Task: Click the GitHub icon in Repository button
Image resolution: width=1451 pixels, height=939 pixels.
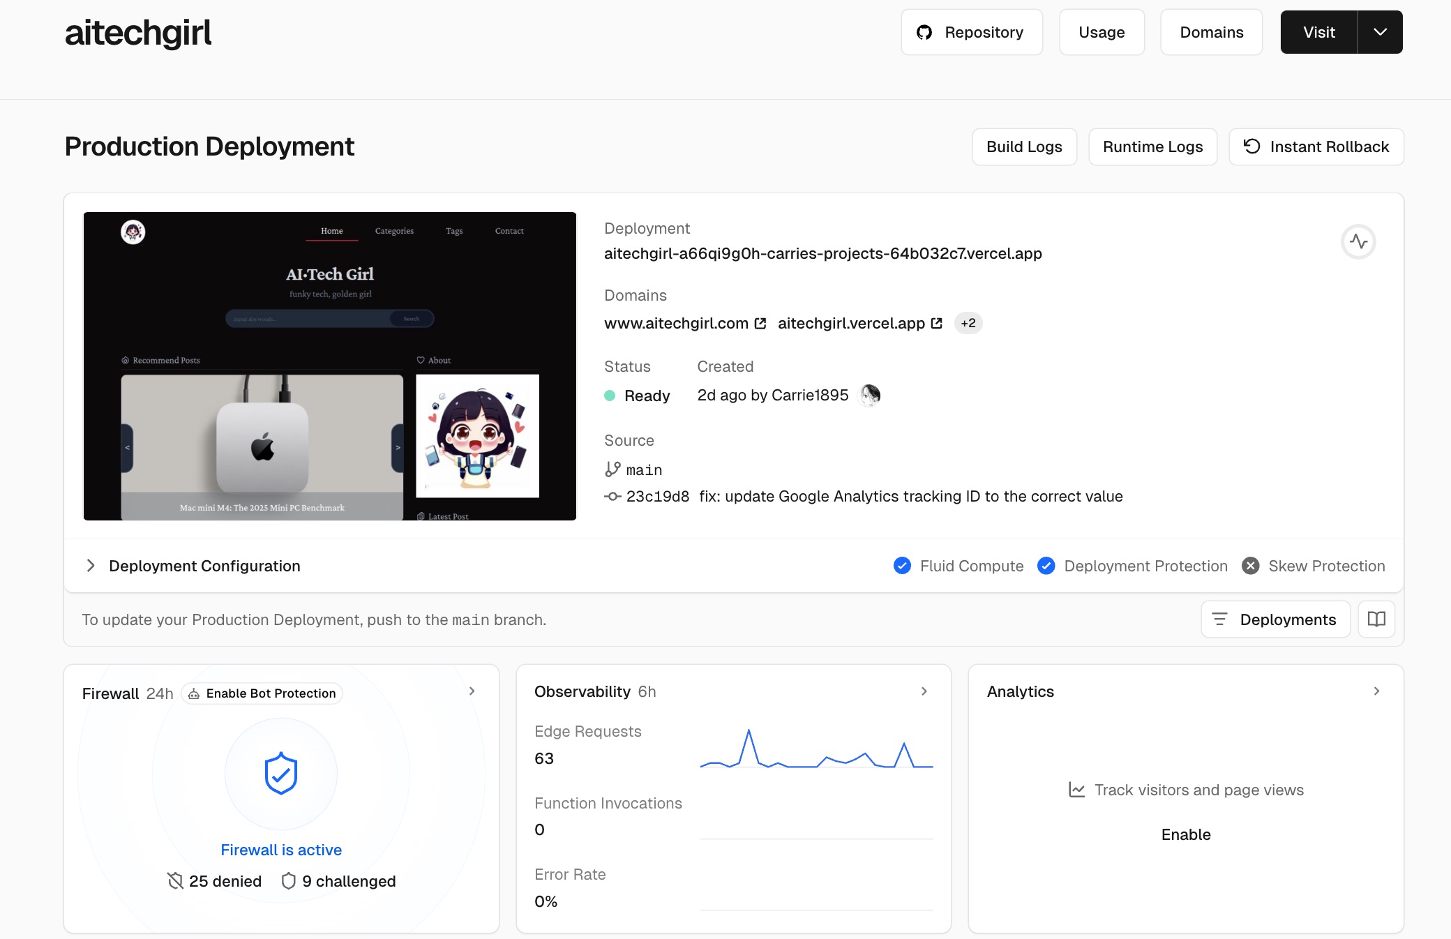Action: (924, 32)
